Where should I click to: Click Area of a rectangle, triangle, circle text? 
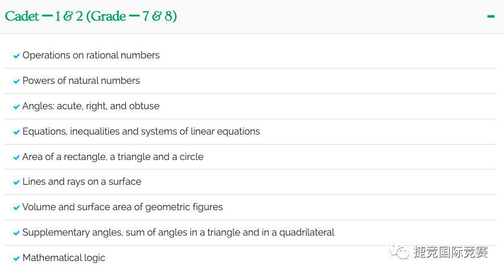pos(113,156)
